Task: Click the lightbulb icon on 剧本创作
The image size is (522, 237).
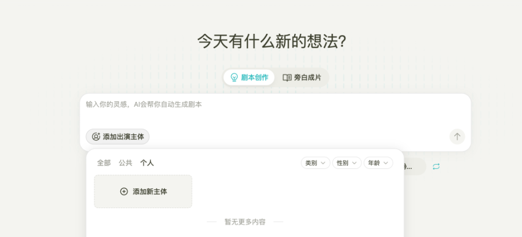Action: pos(234,77)
